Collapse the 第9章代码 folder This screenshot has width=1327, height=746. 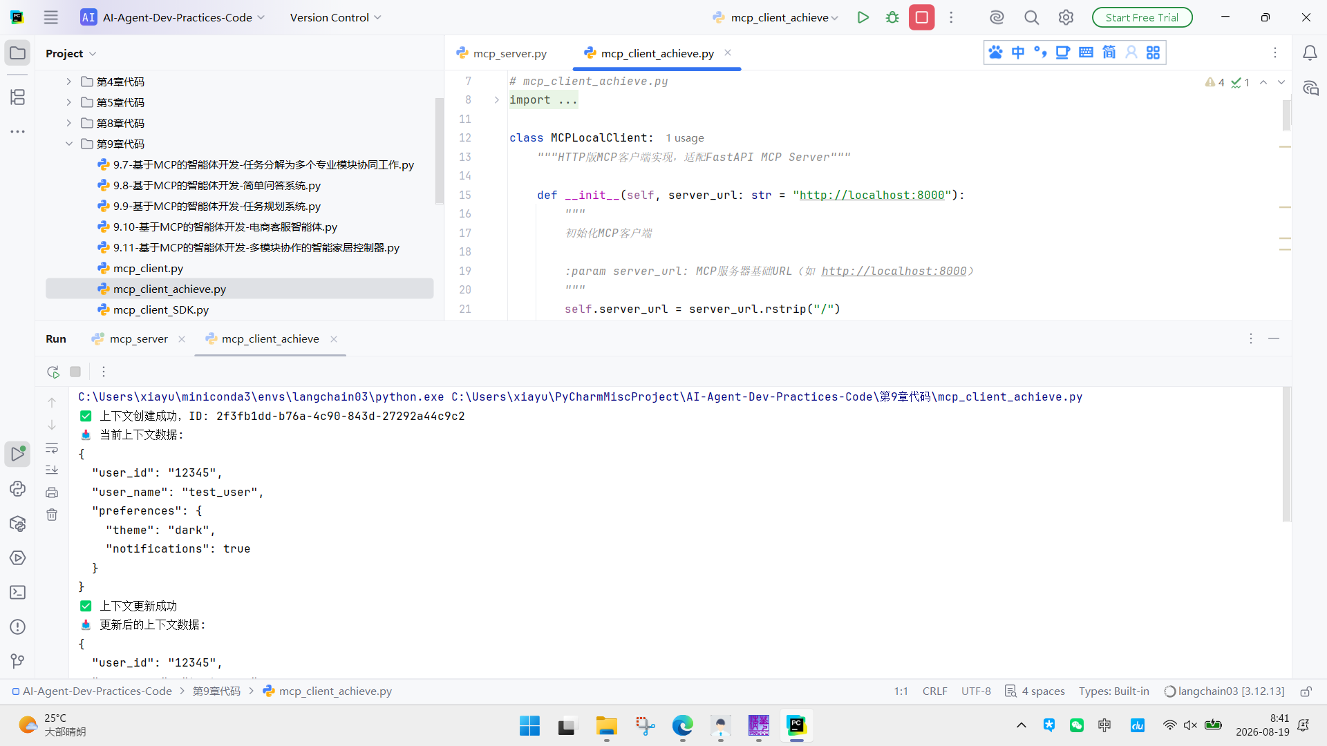tap(68, 144)
